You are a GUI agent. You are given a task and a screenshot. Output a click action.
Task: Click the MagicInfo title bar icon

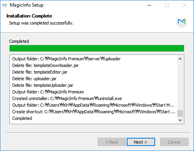point(5,5)
